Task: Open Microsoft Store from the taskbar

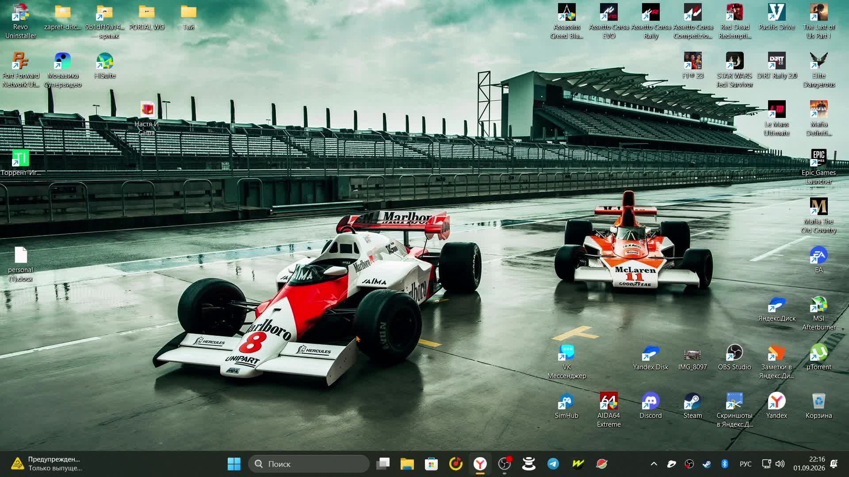Action: coord(432,464)
